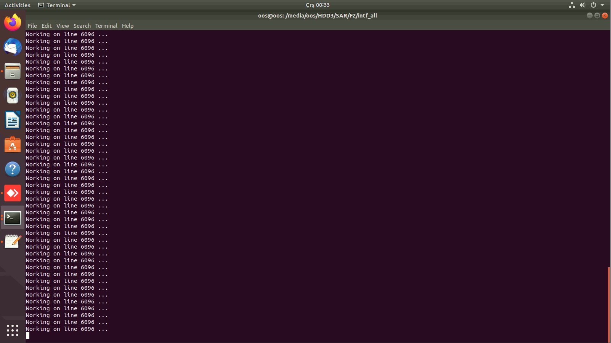The image size is (611, 343).
Task: Open Firefox from the dock
Action: [13, 22]
